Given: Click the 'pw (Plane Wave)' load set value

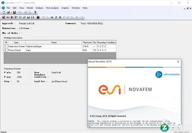Looking at the screenshot, I should click(x=60, y=82).
